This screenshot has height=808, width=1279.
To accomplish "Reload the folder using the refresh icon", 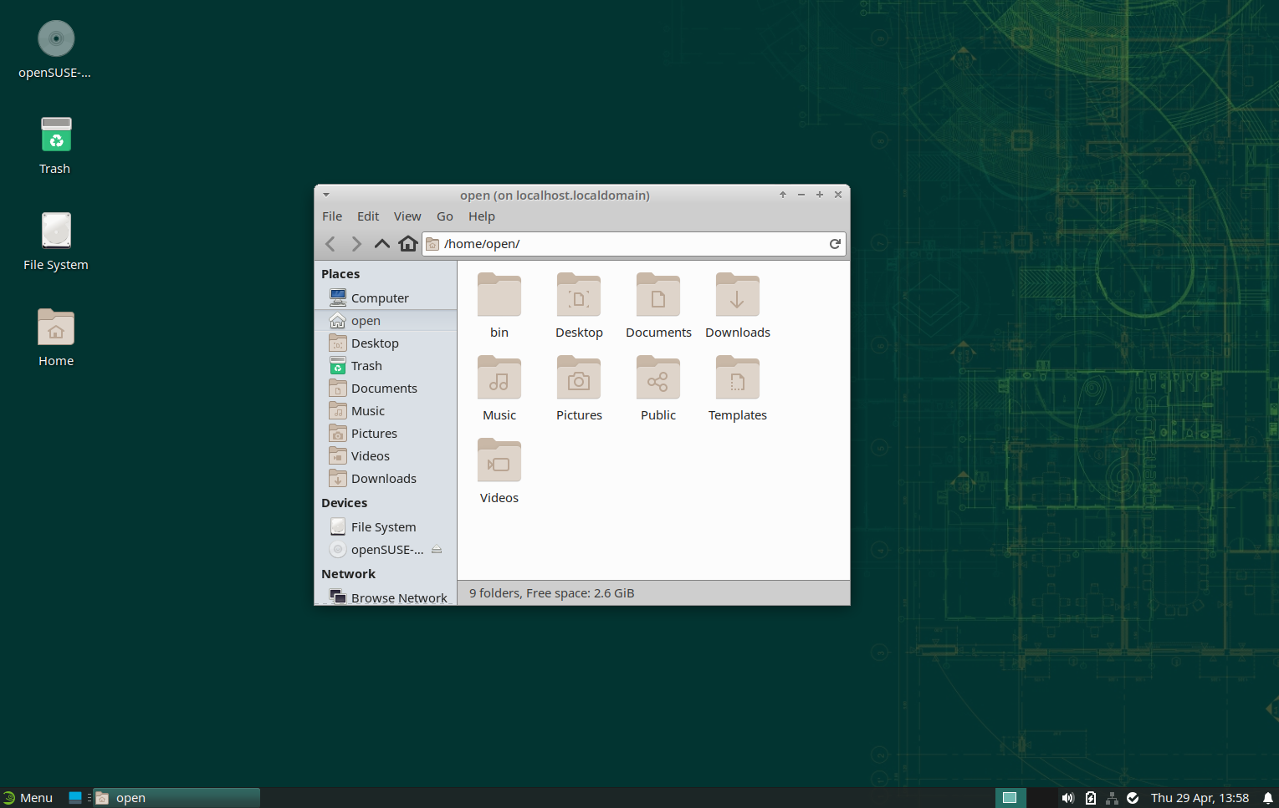I will coord(834,244).
